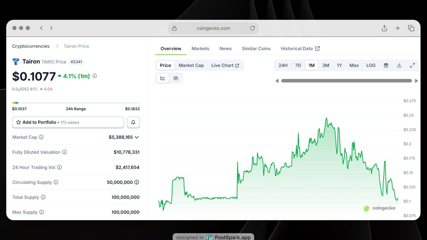Click the #2341 rank badge
427x240 pixels.
click(76, 62)
